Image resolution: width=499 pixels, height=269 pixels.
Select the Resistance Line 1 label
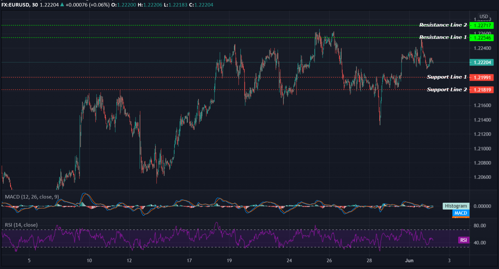443,37
